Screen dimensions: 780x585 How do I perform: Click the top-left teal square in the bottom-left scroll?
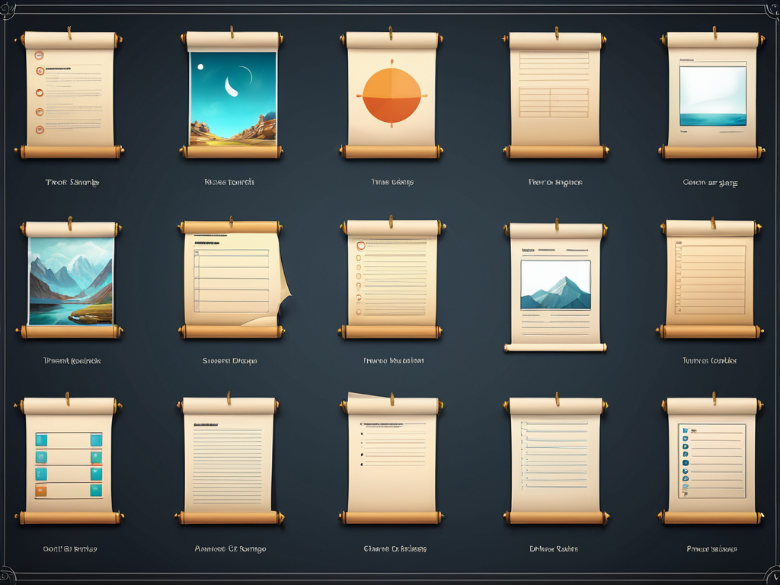pos(41,440)
